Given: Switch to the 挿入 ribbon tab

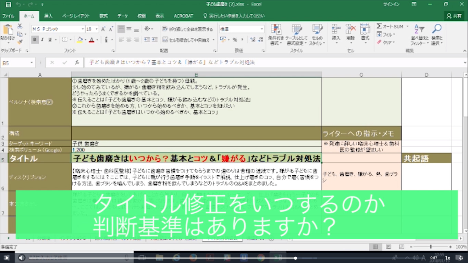Looking at the screenshot, I should click(x=49, y=16).
